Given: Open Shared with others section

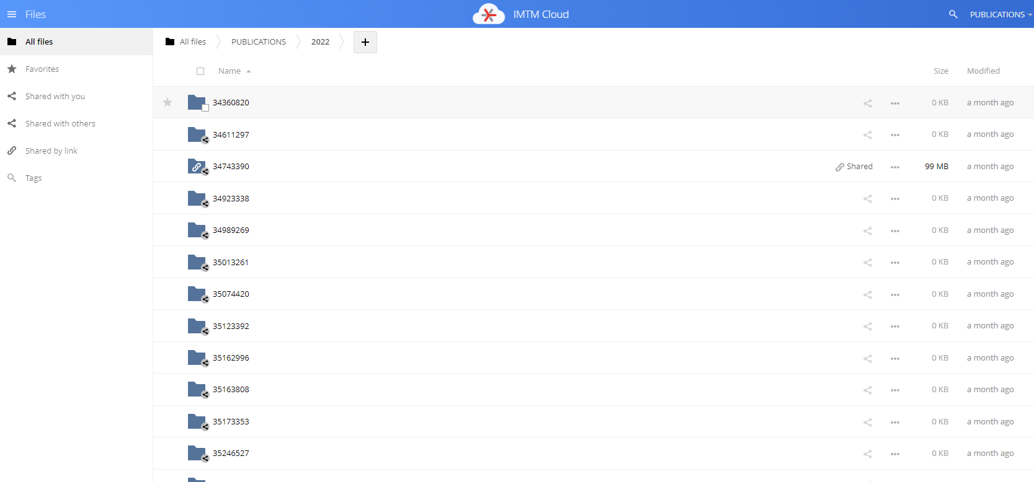Looking at the screenshot, I should point(76,123).
